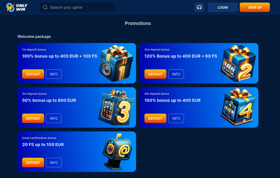This screenshot has width=280, height=178.
Task: Start registration with SIGN UP
Action: (255, 7)
